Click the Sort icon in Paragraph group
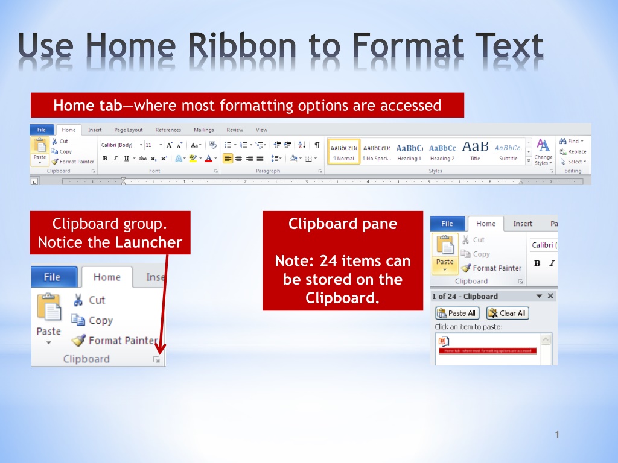Screen dimensions: 618x463 302,145
